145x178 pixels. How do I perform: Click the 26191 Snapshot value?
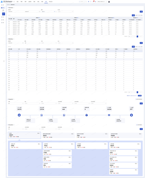click(20, 109)
